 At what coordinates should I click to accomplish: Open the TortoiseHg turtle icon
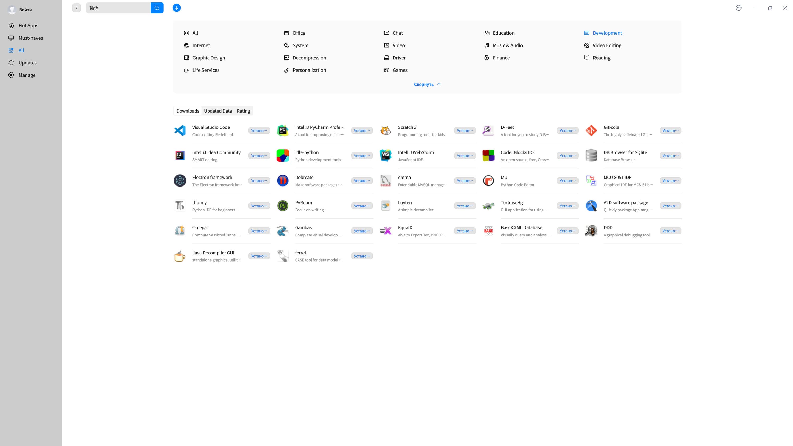pyautogui.click(x=488, y=206)
